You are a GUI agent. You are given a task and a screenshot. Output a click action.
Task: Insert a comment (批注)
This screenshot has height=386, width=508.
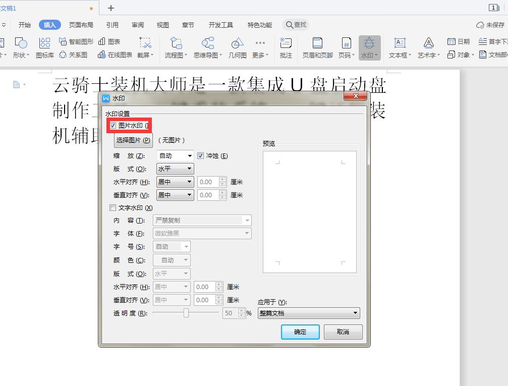click(x=286, y=47)
